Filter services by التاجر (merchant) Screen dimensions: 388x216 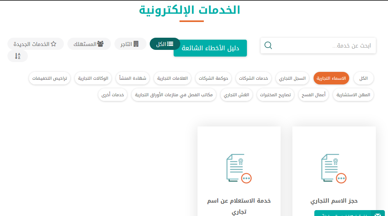(130, 44)
